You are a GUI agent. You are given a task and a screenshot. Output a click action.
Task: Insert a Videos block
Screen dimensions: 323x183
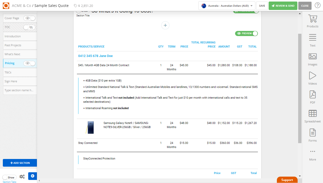312,78
